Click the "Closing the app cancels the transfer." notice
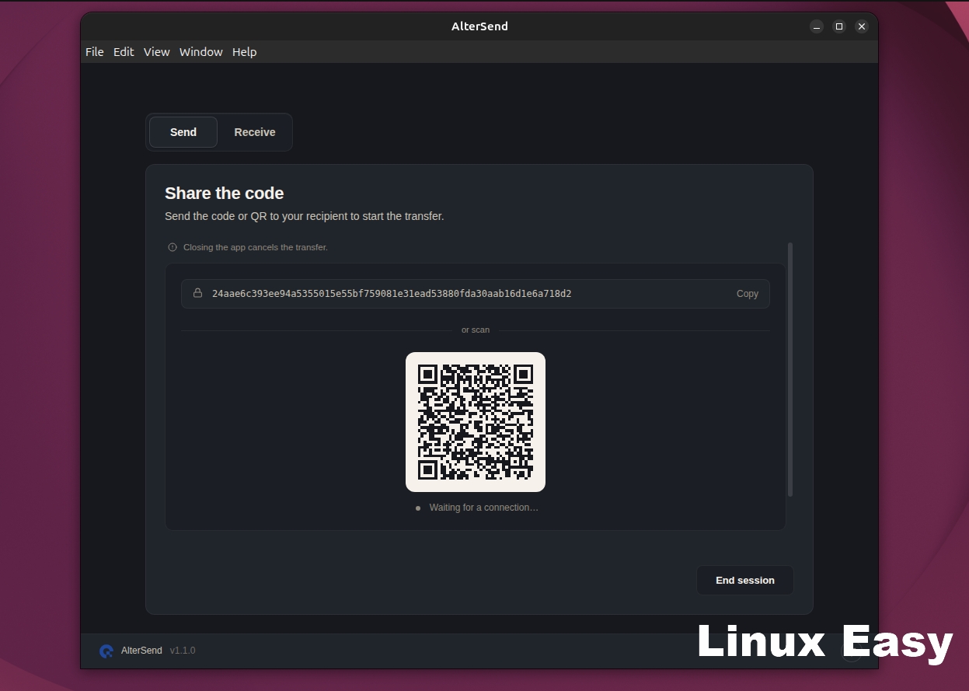Image resolution: width=969 pixels, height=691 pixels. point(256,247)
